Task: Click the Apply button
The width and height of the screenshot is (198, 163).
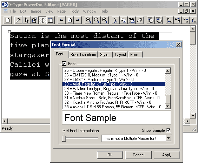Action: tap(167, 155)
